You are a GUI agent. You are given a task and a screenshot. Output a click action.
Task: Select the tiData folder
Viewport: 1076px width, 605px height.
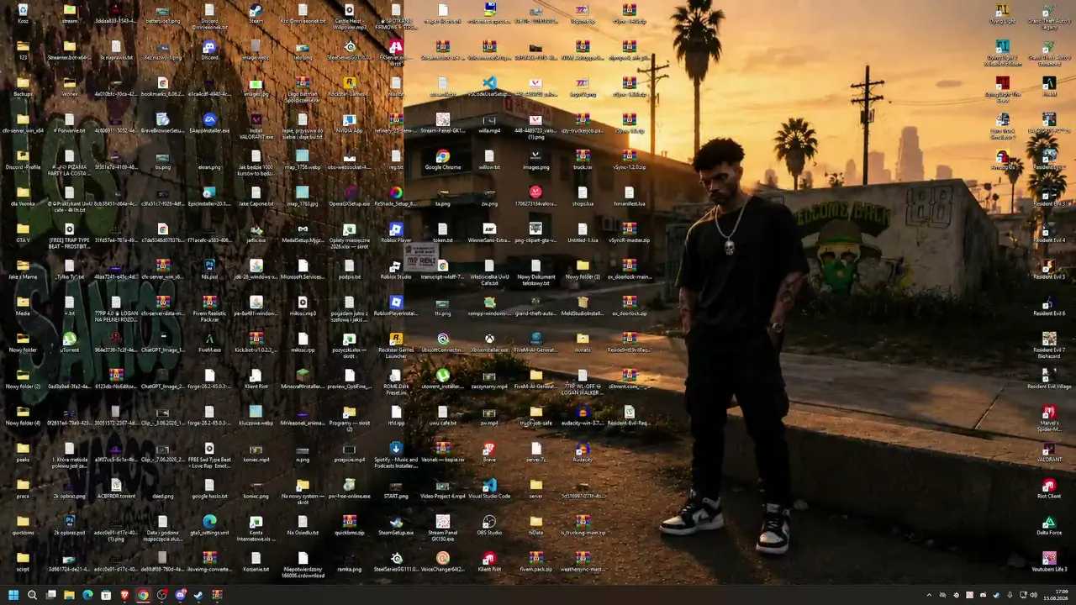pyautogui.click(x=536, y=525)
